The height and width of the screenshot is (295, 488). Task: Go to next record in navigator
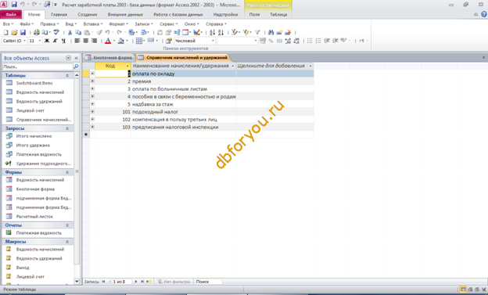click(136, 282)
